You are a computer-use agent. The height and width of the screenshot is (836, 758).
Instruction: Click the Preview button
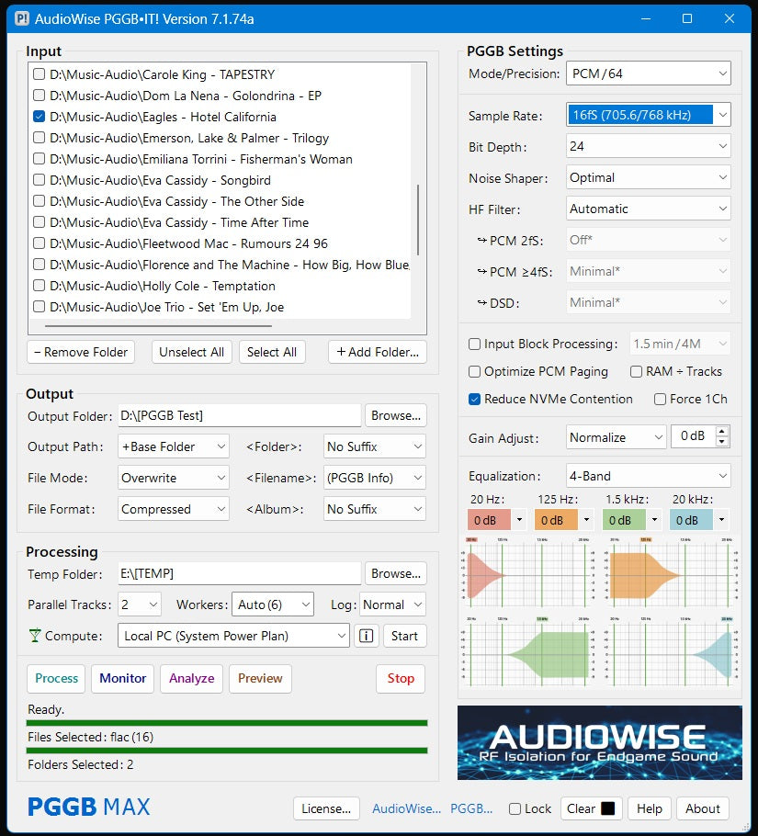pos(260,678)
